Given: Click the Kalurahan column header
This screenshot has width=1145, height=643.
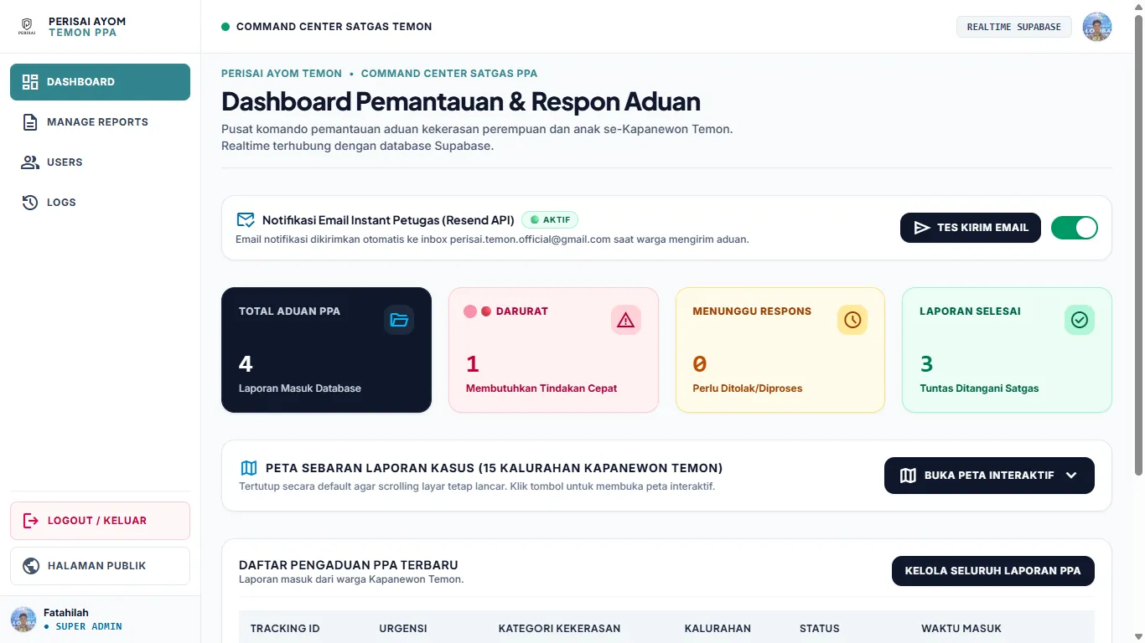Looking at the screenshot, I should click(x=718, y=629).
